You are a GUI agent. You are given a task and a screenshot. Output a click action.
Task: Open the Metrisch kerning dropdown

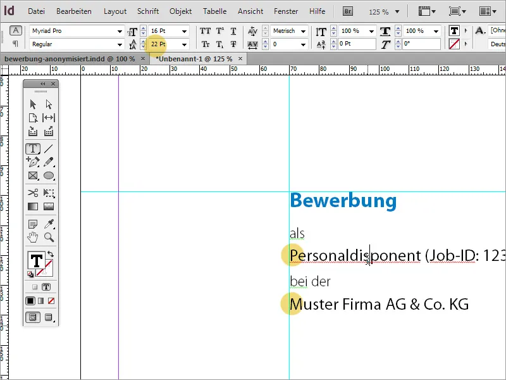[303, 31]
